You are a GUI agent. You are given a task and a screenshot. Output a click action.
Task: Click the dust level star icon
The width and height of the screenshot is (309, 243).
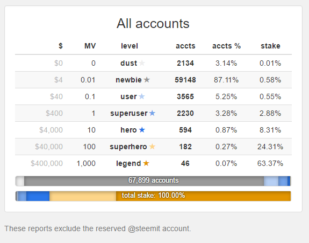pyautogui.click(x=142, y=63)
